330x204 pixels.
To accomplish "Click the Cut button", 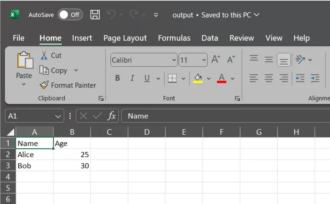I will (51, 56).
